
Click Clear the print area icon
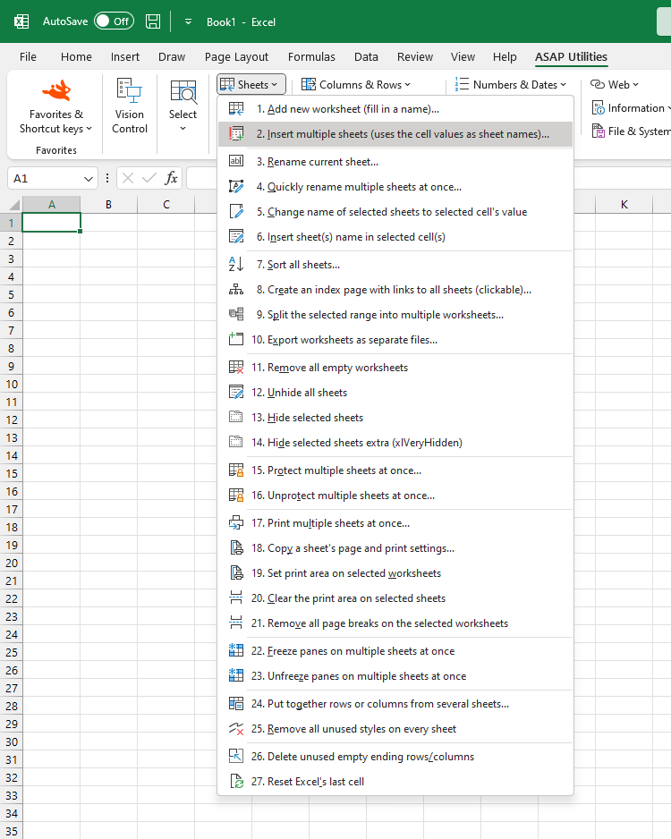236,597
